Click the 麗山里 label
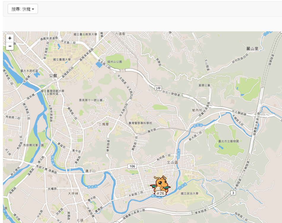 (x=252, y=49)
